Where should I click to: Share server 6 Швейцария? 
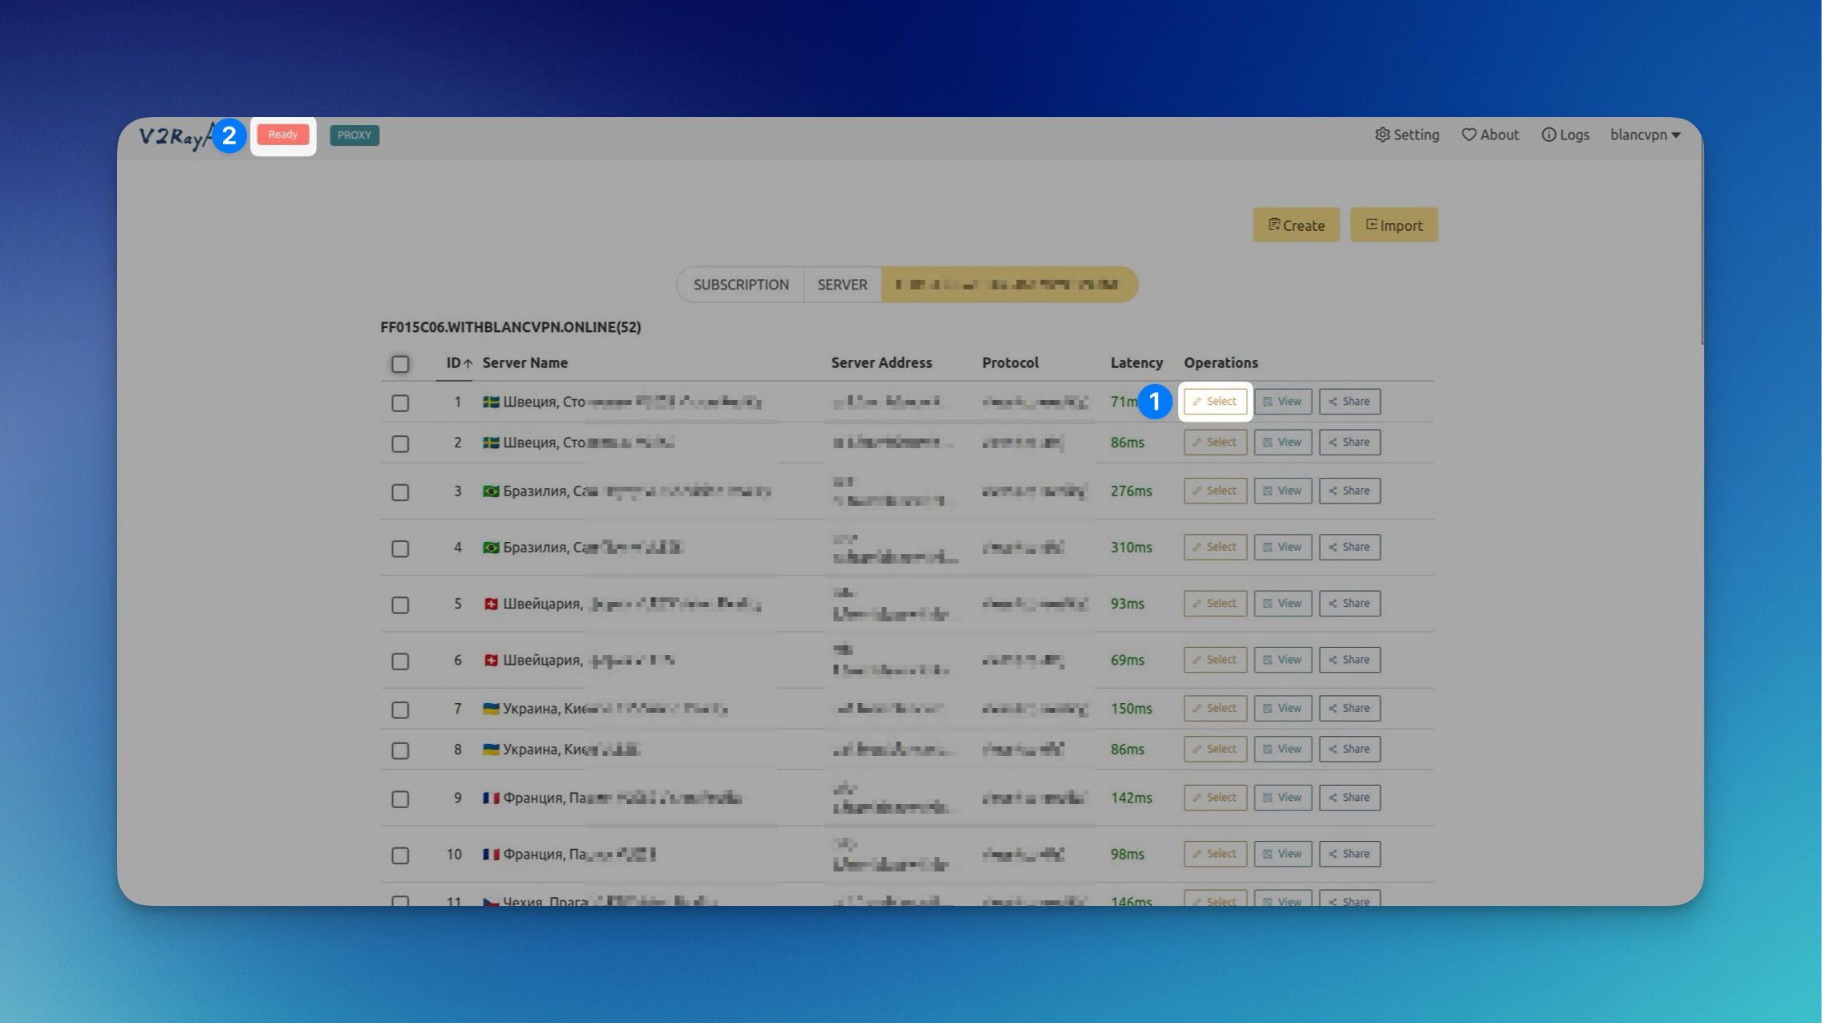click(1349, 660)
